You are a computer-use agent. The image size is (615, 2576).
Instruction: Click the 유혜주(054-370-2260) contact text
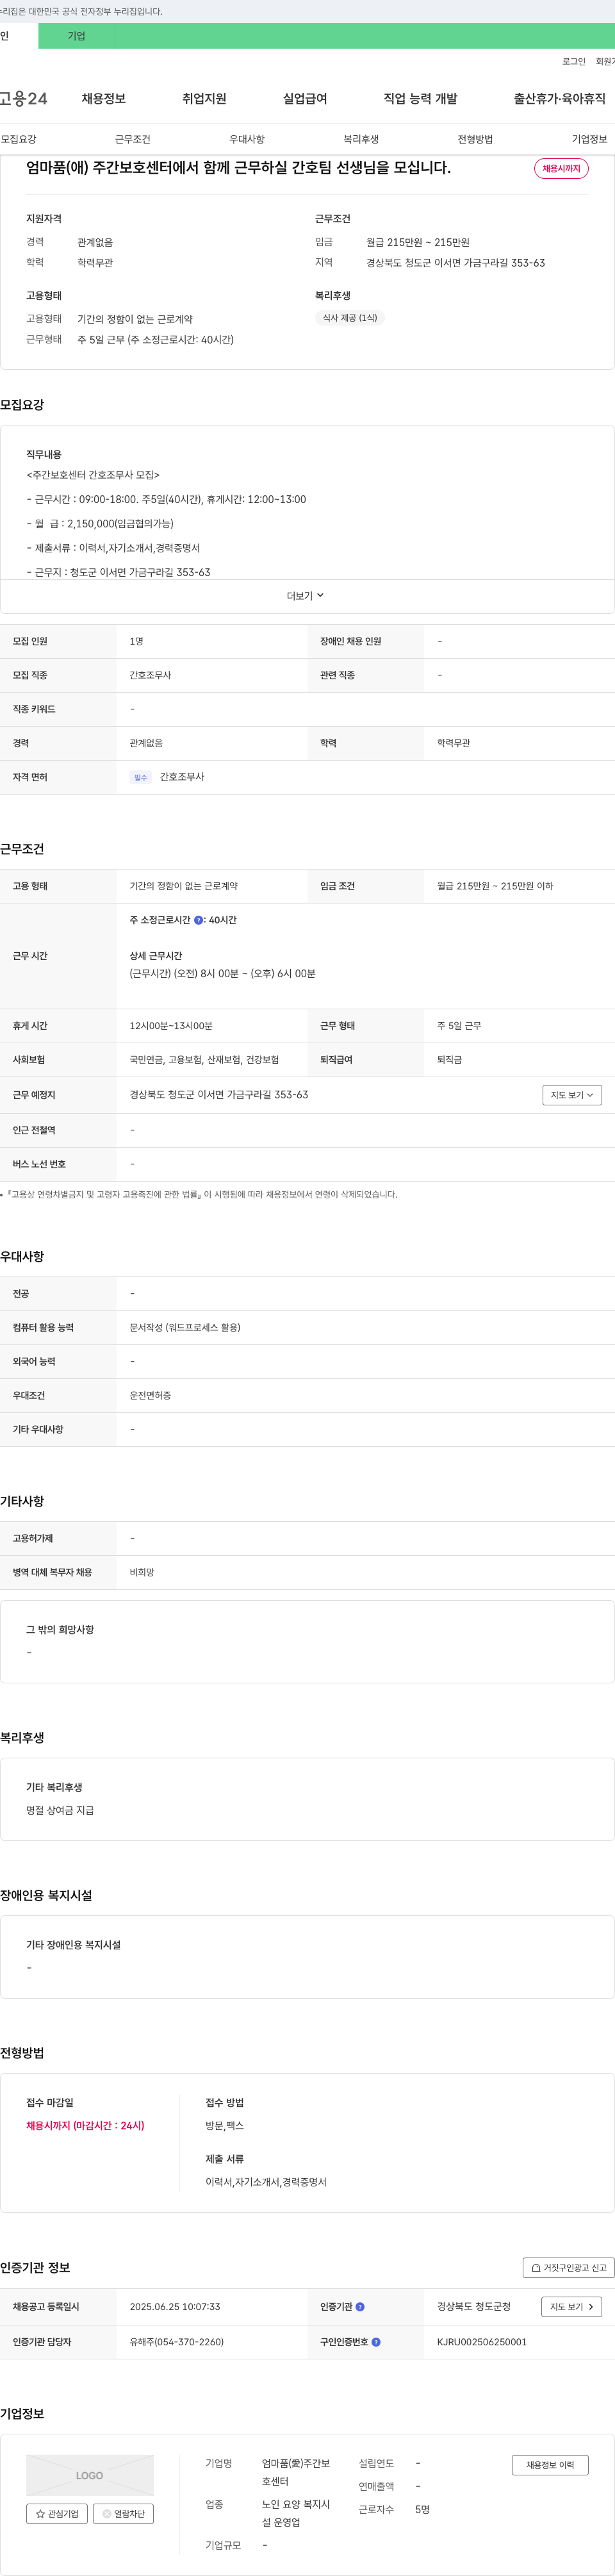click(x=177, y=2342)
